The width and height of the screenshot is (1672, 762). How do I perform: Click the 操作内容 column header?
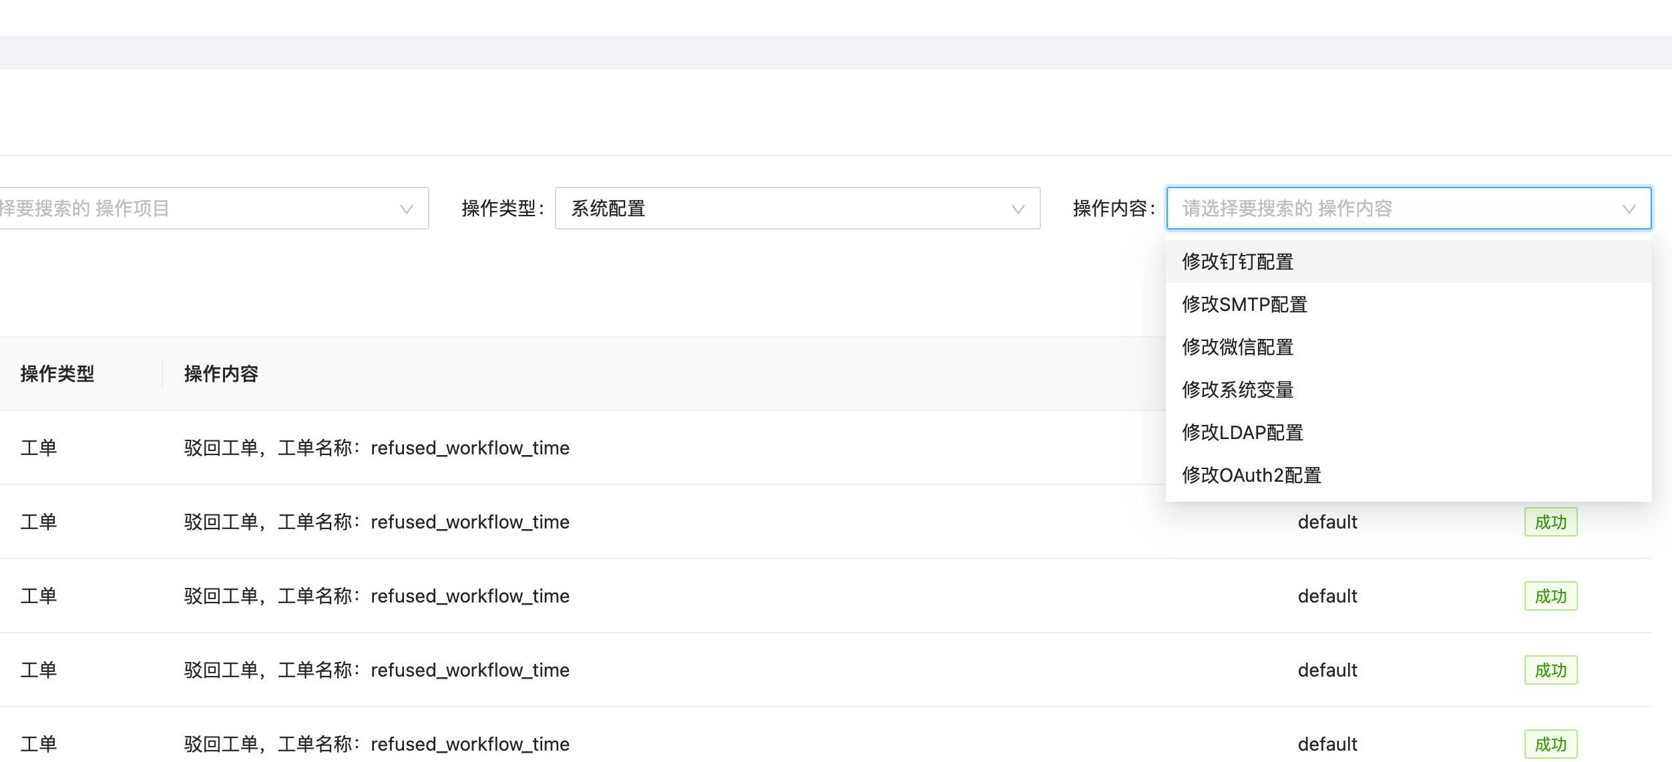[x=220, y=374]
